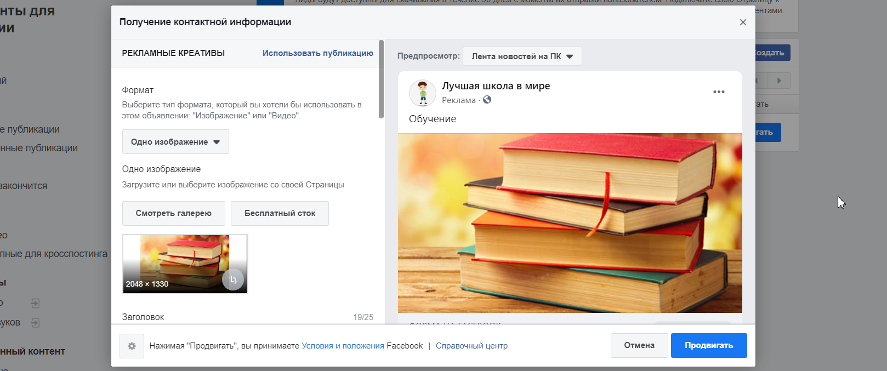Click the Отмена button

coord(639,345)
